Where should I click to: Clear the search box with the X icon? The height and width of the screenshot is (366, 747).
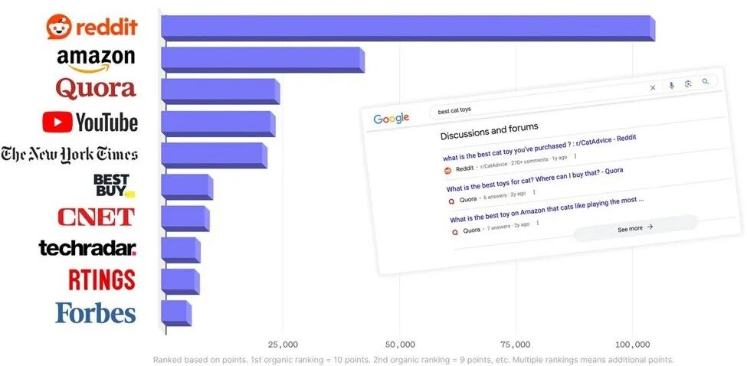coord(653,88)
